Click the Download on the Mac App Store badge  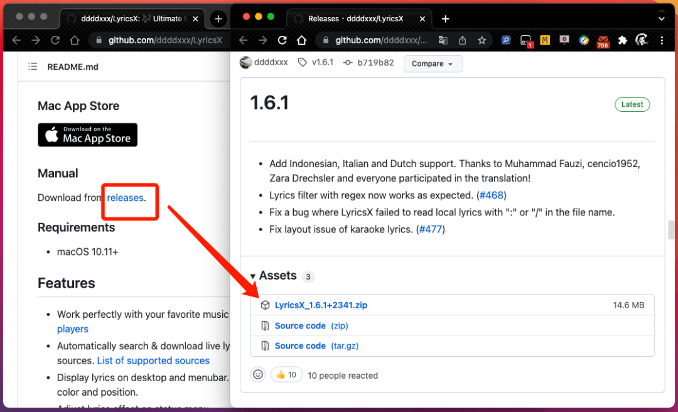coord(87,135)
